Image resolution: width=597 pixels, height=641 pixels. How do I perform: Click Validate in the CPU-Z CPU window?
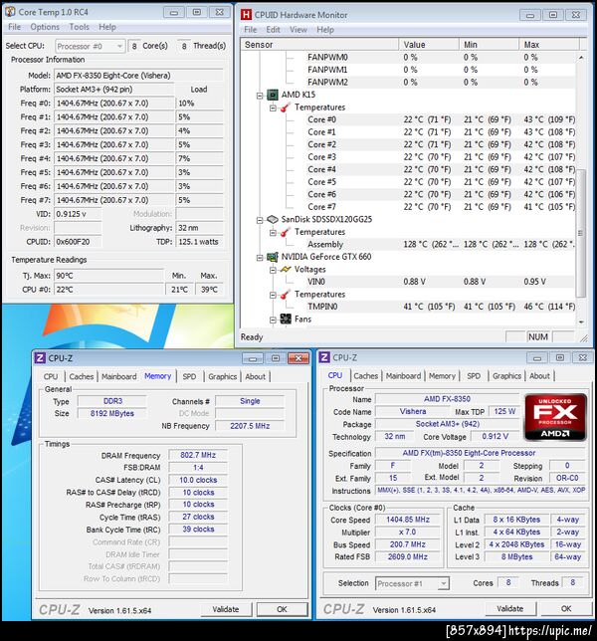point(510,608)
